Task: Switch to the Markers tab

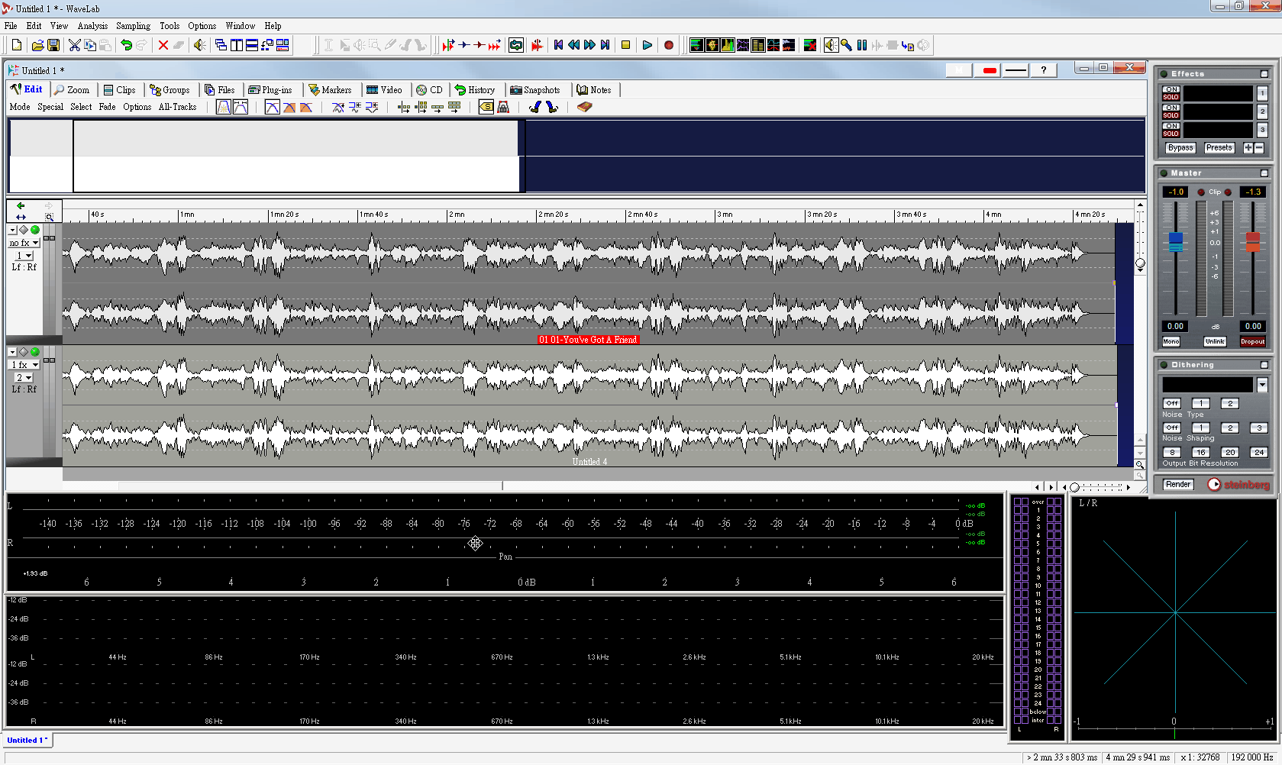Action: pyautogui.click(x=330, y=90)
